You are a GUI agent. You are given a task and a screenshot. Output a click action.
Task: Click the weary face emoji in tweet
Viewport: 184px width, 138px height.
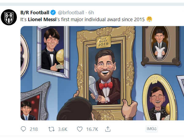[149, 19]
